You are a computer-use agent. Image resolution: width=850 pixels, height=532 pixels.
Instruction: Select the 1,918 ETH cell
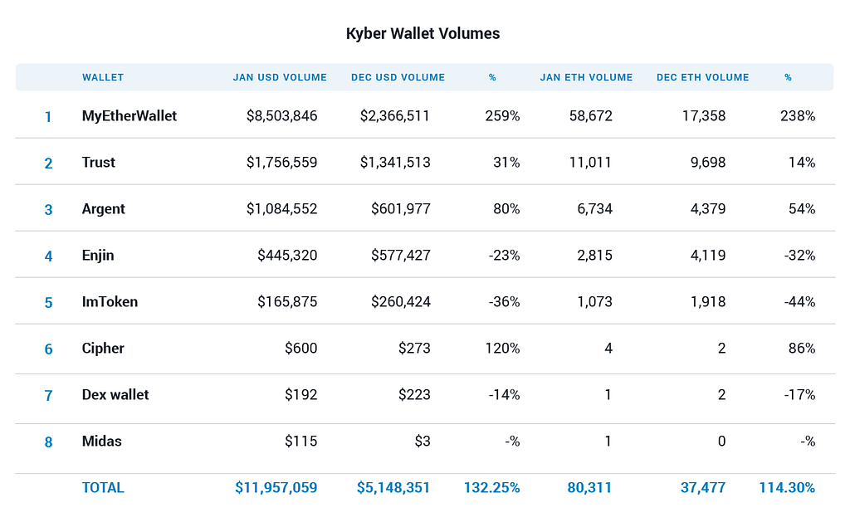pos(708,302)
